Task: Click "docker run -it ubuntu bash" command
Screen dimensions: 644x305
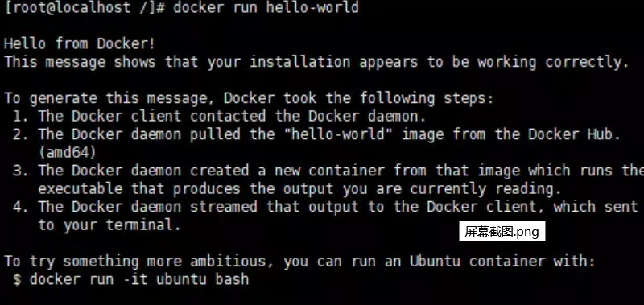Action: [x=139, y=279]
